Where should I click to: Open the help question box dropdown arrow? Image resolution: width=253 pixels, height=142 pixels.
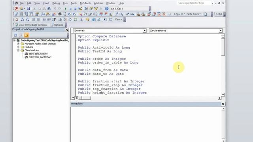pyautogui.click(x=212, y=3)
